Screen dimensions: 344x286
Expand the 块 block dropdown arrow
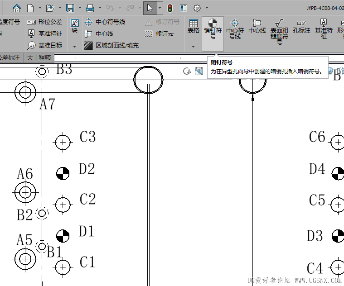tap(75, 47)
